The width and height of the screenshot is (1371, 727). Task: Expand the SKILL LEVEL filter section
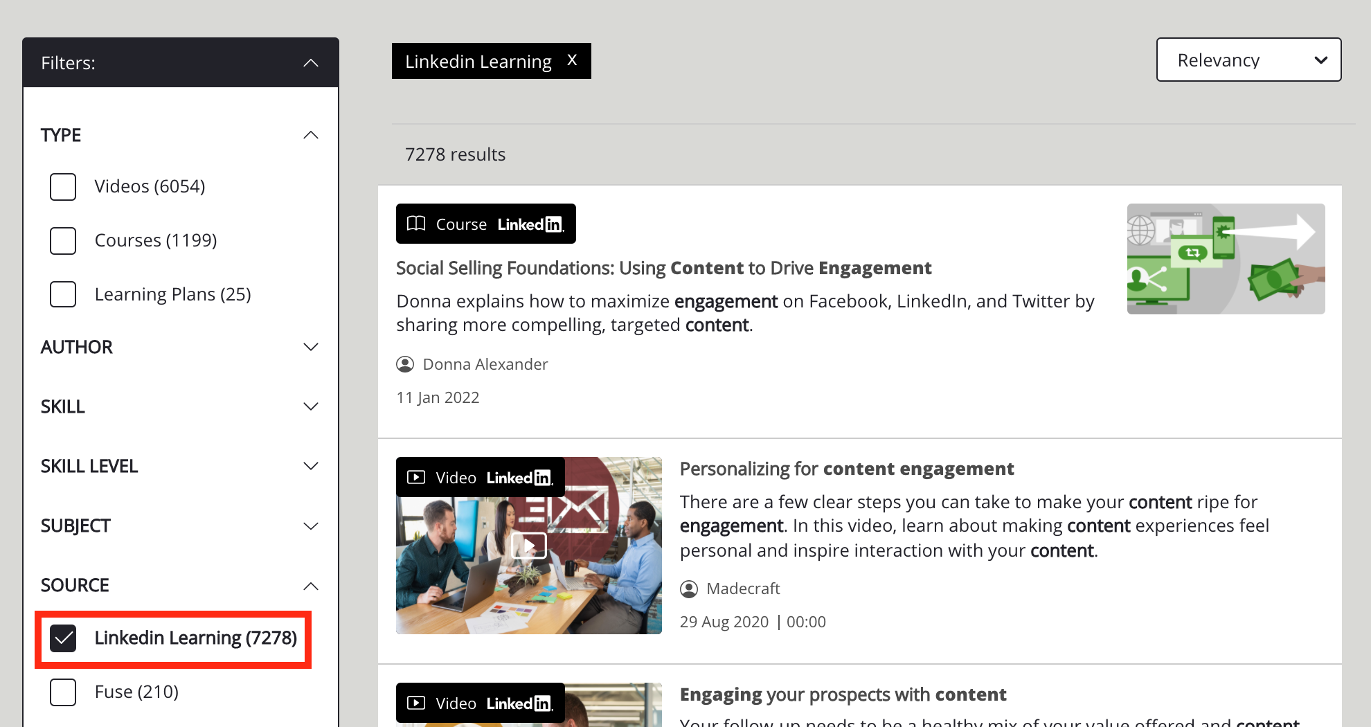311,466
